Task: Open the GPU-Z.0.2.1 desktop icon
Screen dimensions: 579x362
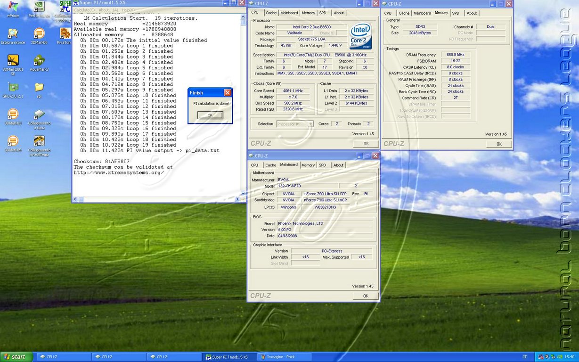Action: [x=13, y=90]
